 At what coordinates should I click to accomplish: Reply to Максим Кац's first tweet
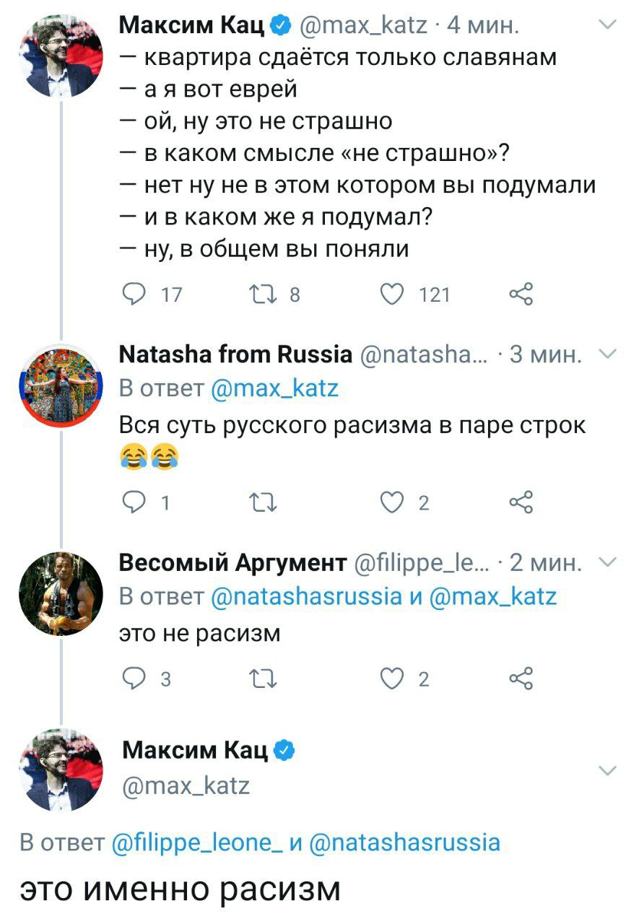tap(132, 295)
